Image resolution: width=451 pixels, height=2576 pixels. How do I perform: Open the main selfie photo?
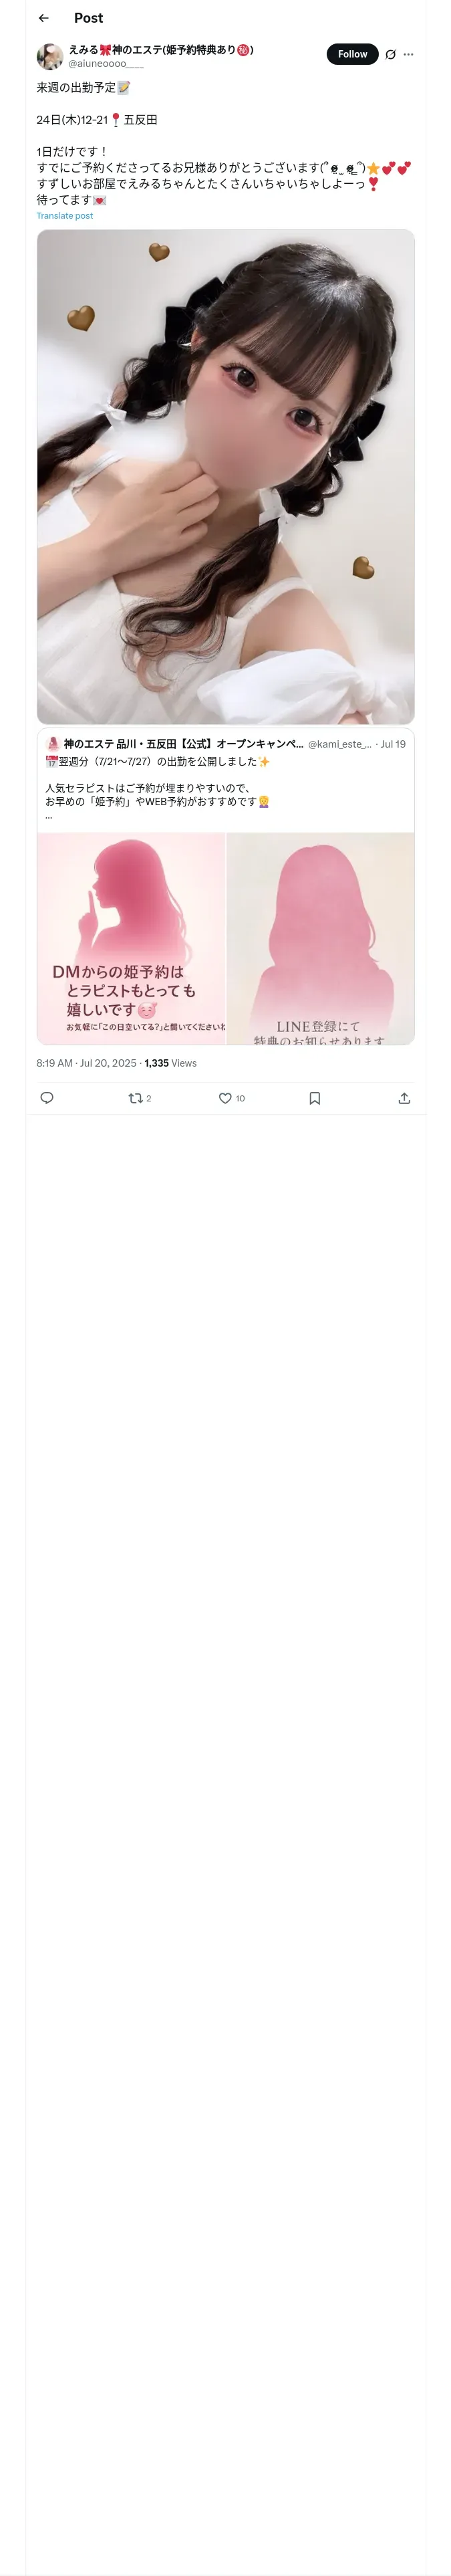click(225, 477)
